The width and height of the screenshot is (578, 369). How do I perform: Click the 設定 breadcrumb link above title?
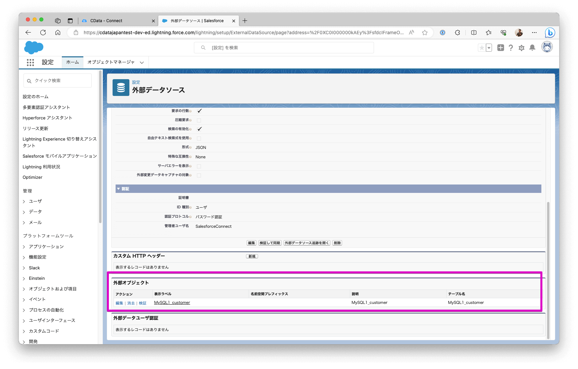pyautogui.click(x=136, y=82)
